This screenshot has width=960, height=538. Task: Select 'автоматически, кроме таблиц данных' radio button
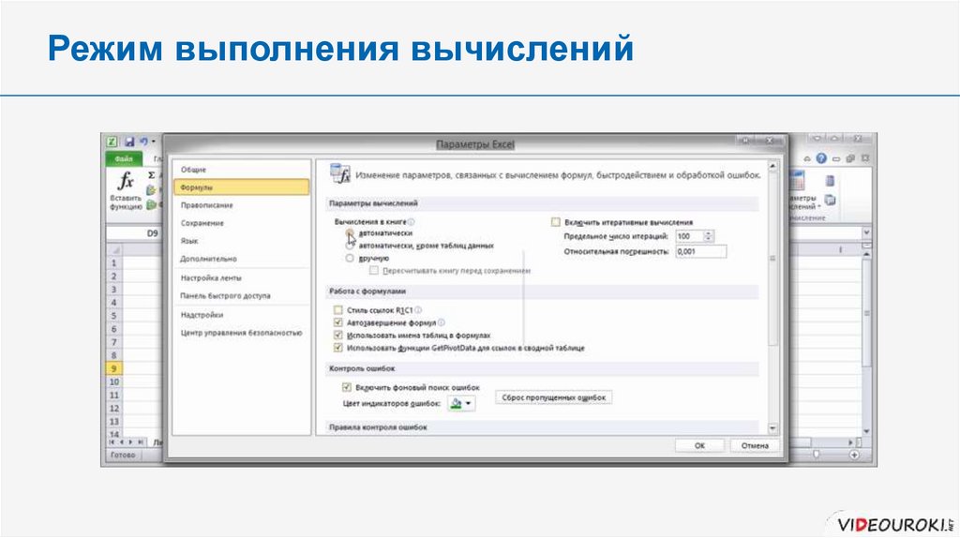click(x=350, y=246)
